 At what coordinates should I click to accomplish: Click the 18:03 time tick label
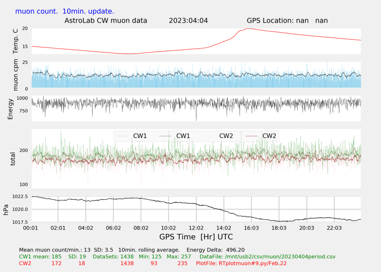[279, 228]
